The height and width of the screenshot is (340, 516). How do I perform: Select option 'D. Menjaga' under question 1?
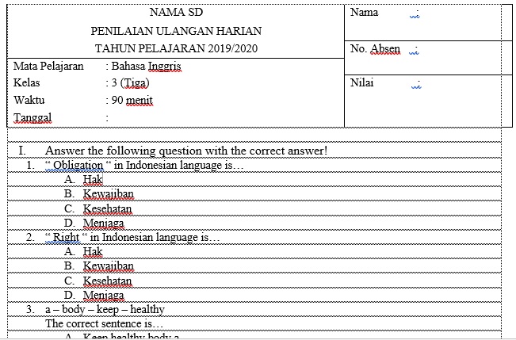[94, 223]
